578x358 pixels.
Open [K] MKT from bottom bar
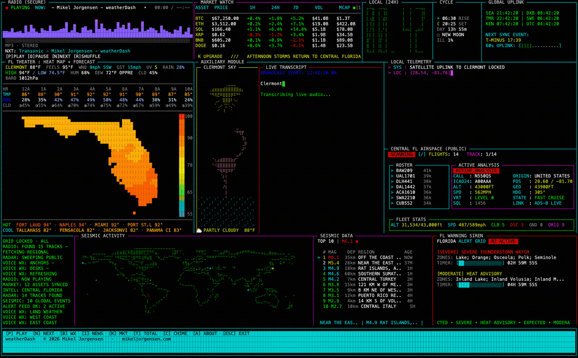coord(118,334)
